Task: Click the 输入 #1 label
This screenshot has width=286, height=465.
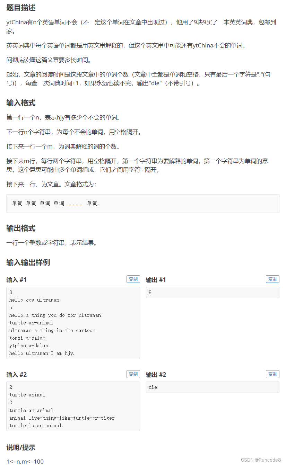Action: [x=16, y=280]
